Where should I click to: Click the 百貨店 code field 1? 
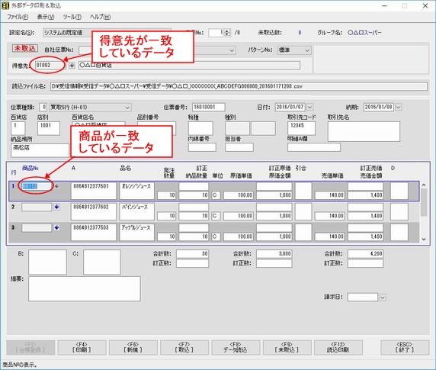point(18,128)
